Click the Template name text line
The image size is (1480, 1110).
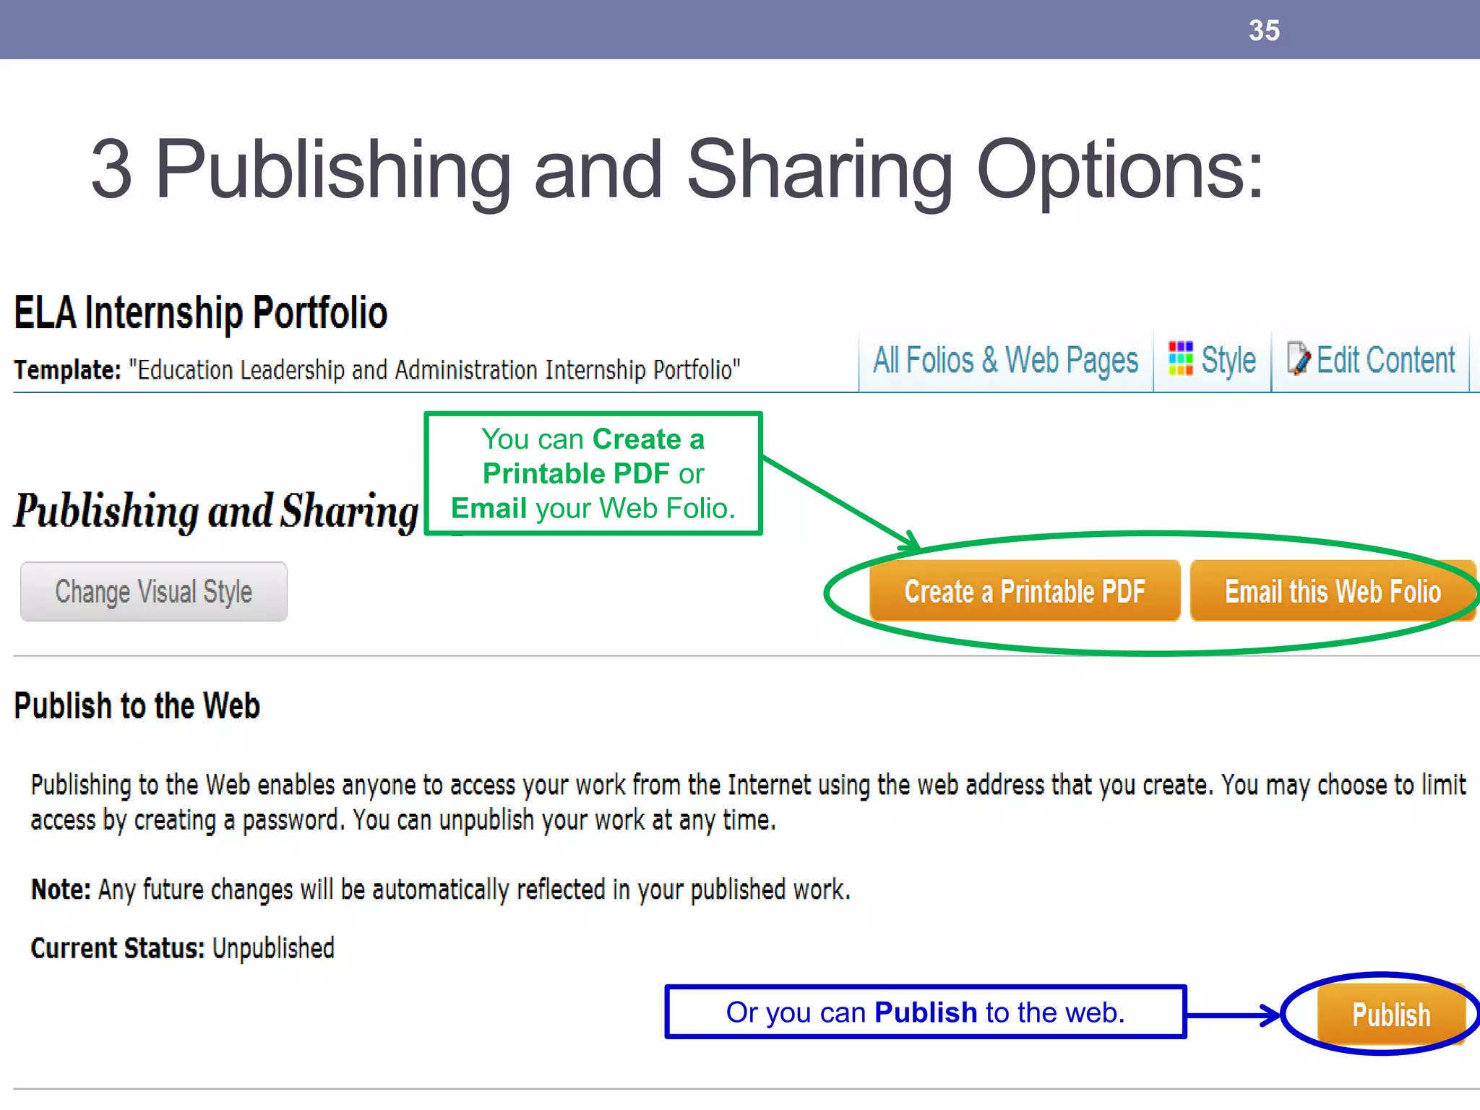pos(377,370)
